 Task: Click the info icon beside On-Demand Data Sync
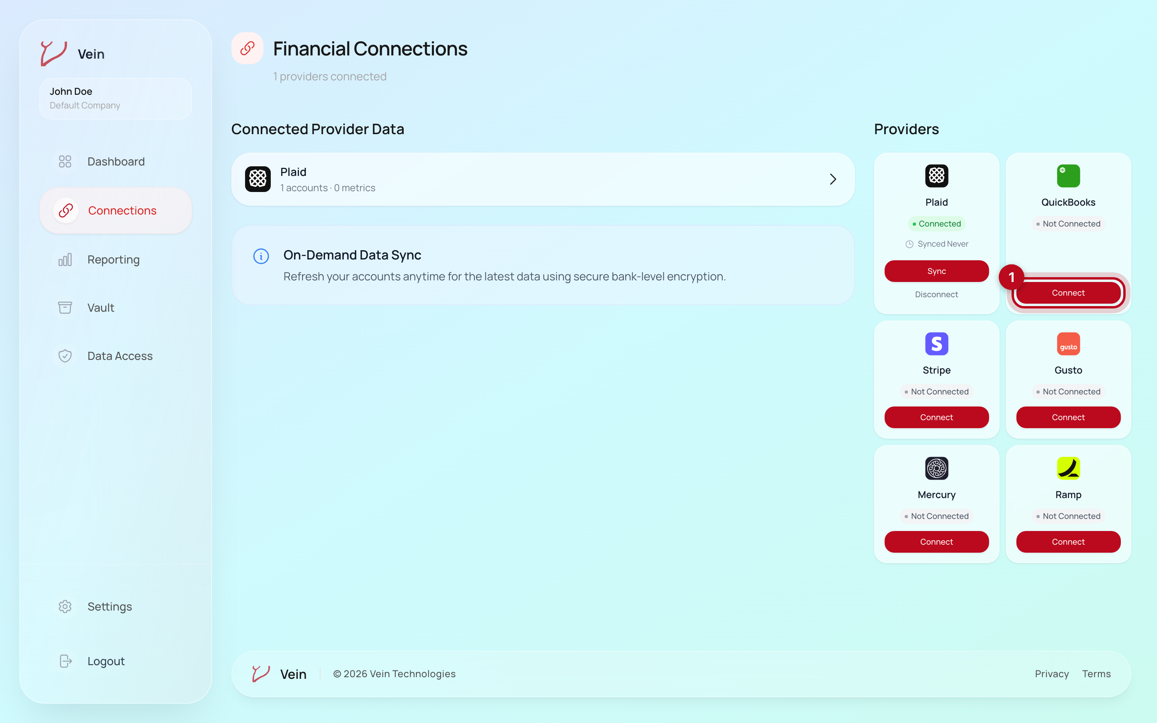(x=261, y=256)
